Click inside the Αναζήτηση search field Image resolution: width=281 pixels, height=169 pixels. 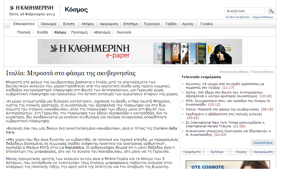pos(245,11)
